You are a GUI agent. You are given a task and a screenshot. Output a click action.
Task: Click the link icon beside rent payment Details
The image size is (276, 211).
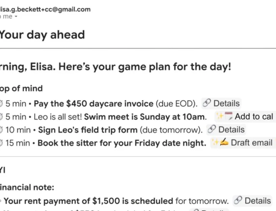click(x=238, y=201)
